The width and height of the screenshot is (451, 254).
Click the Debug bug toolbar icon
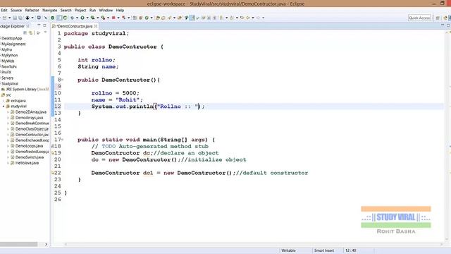tap(72, 18)
